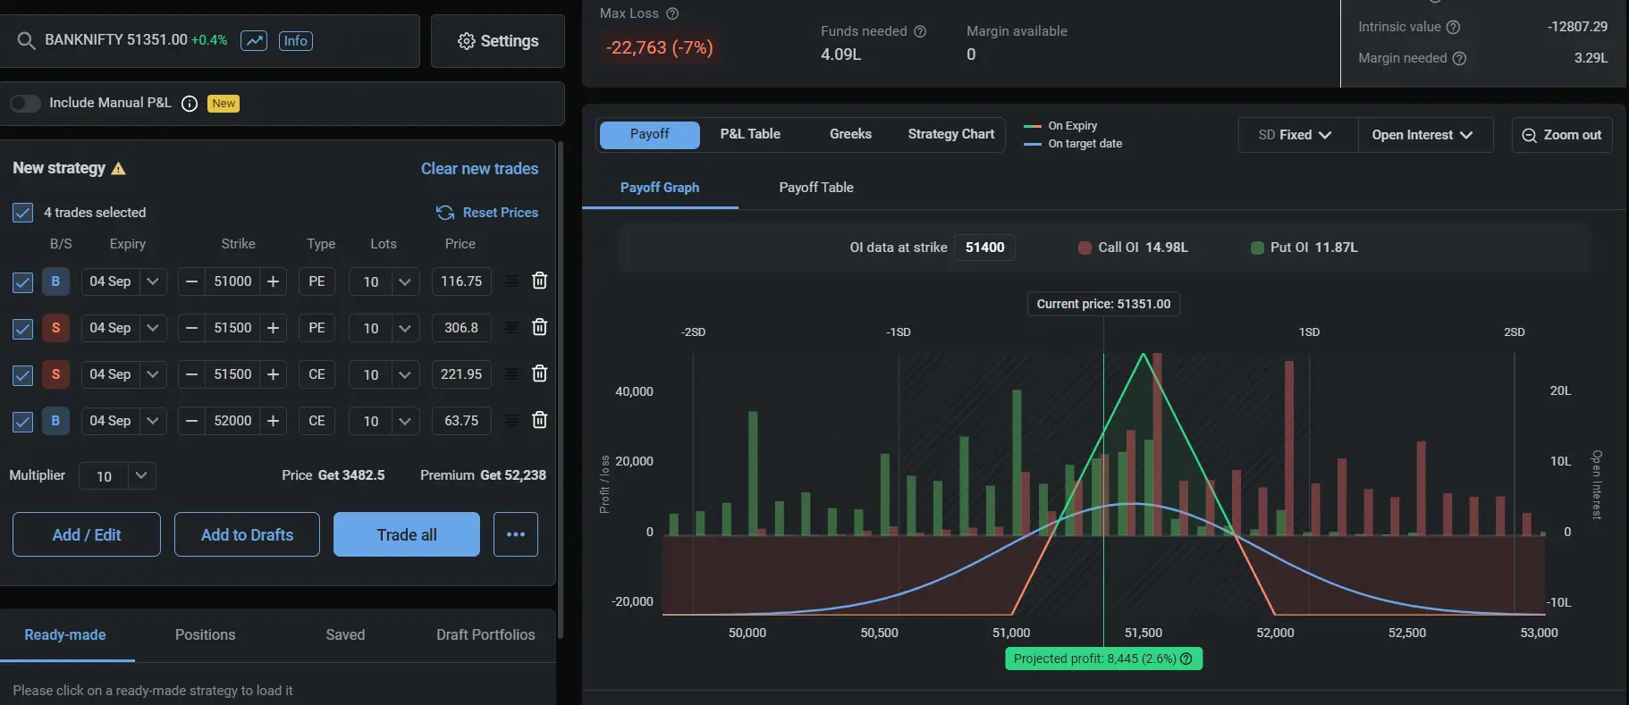This screenshot has height=705, width=1629.
Task: Click Clear new trades link
Action: pyautogui.click(x=479, y=168)
